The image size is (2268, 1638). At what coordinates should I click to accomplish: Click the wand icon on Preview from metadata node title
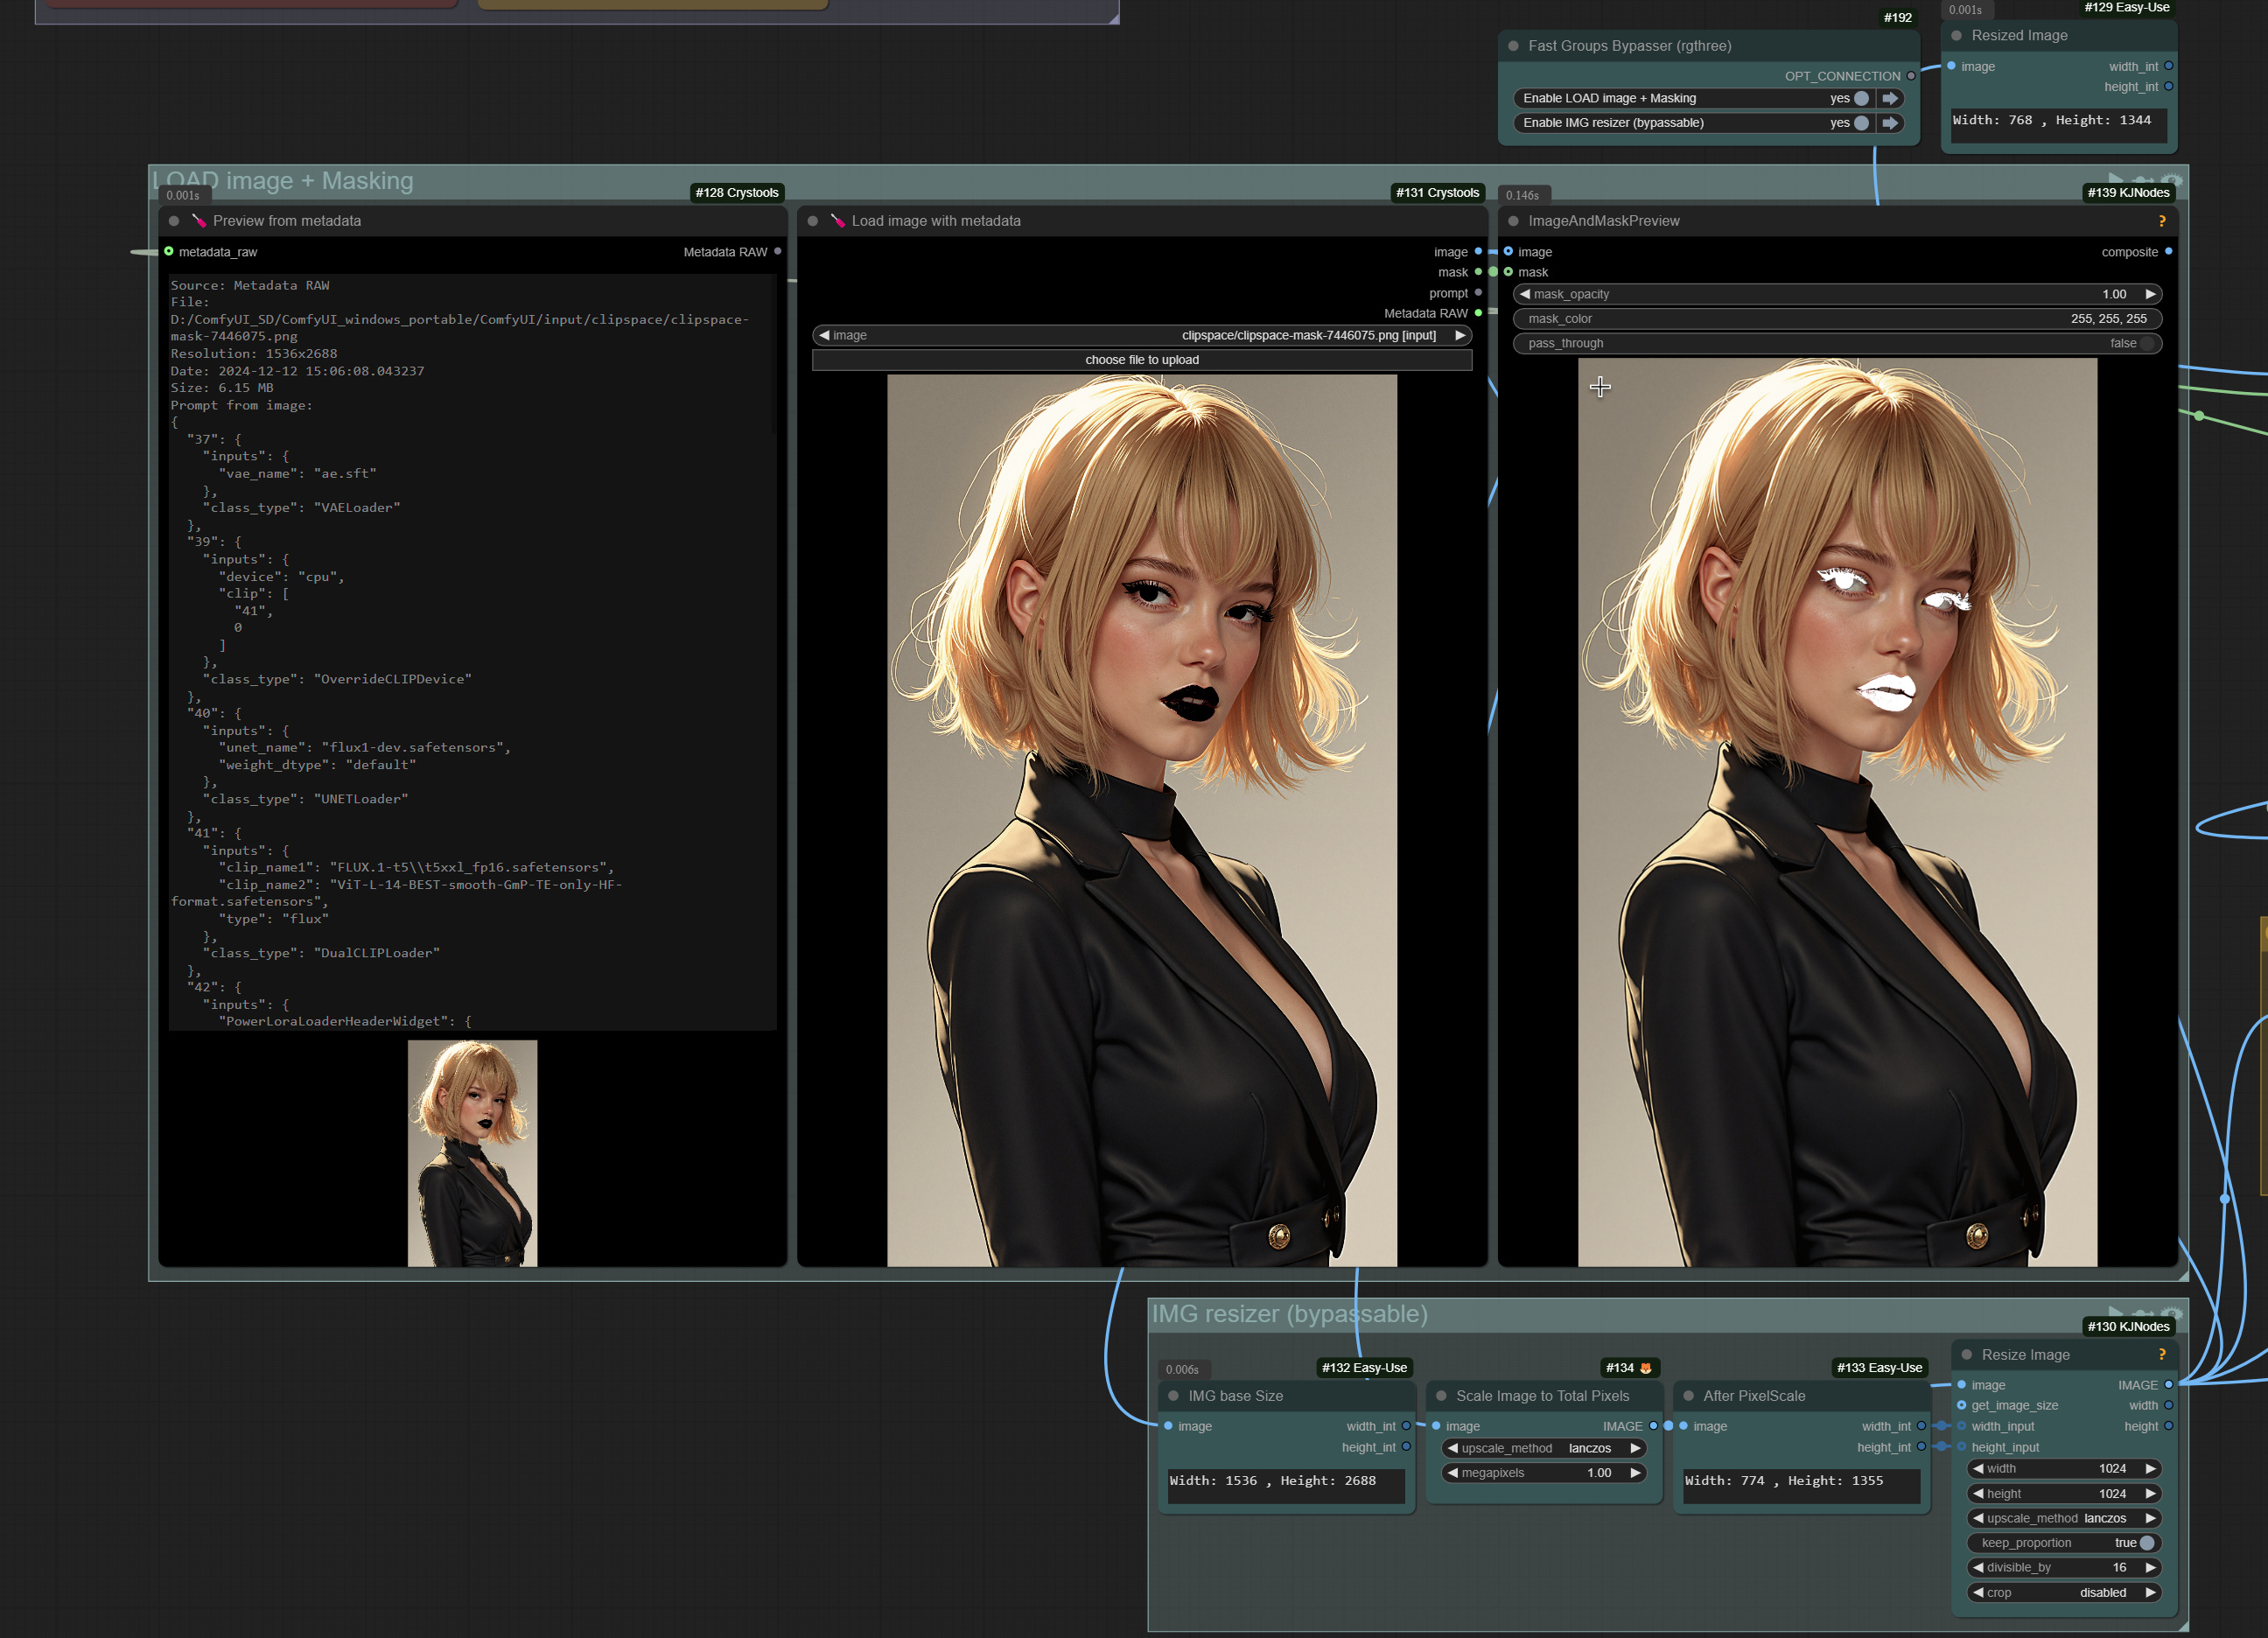(x=200, y=221)
